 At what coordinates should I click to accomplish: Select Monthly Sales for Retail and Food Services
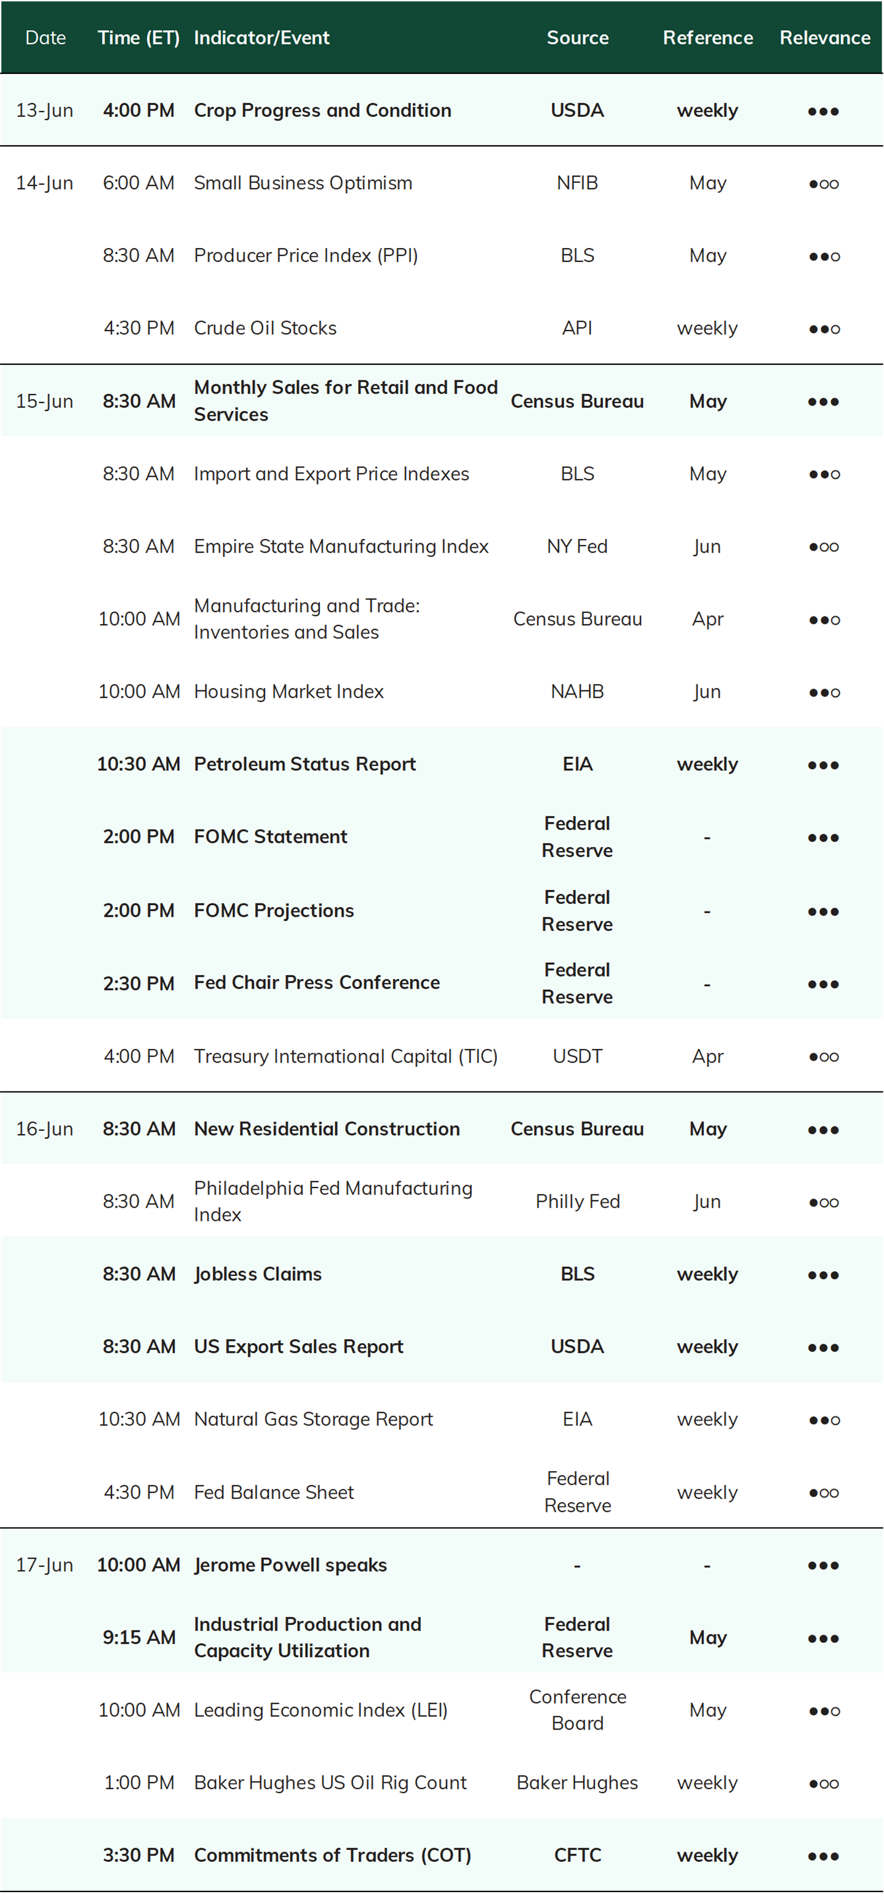(x=346, y=401)
